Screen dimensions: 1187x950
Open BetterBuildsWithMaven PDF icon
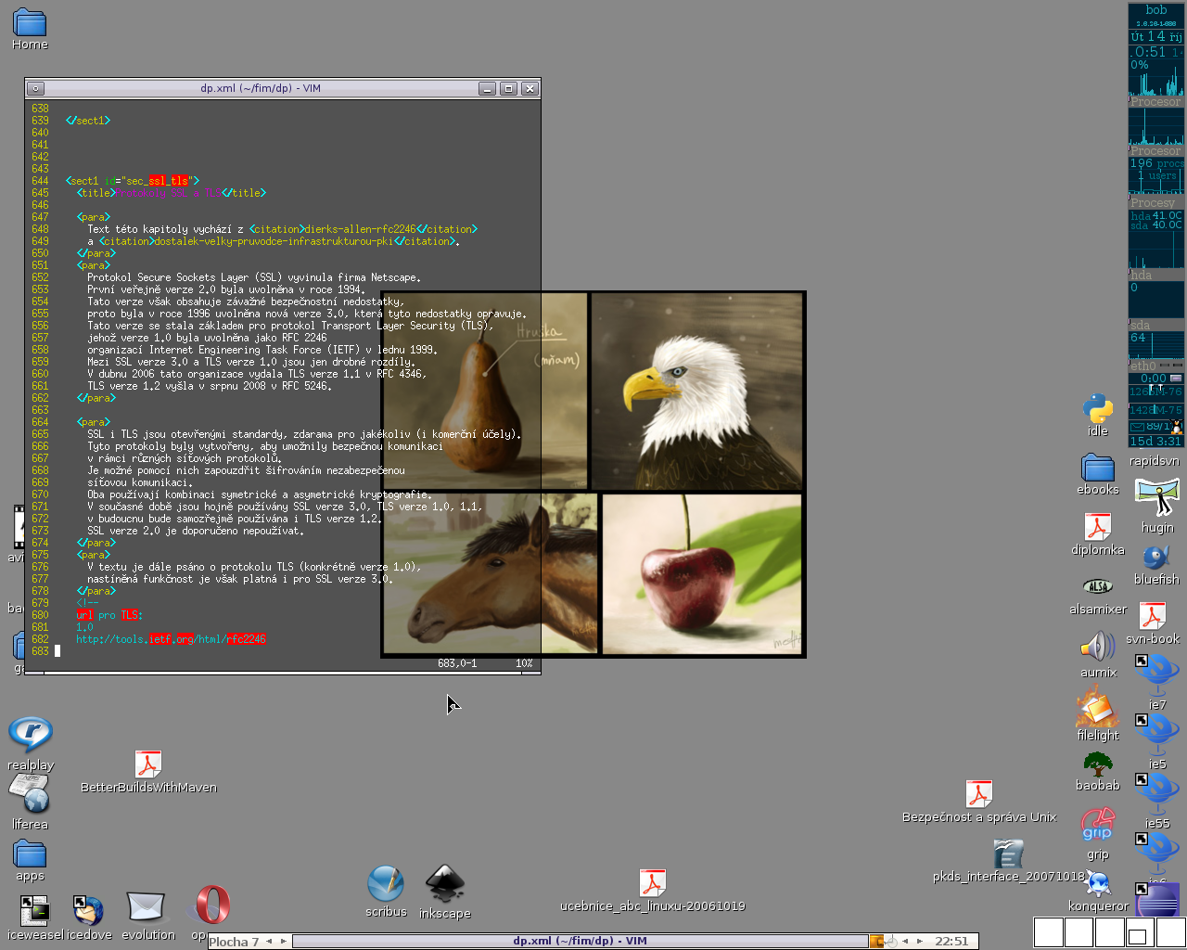tap(148, 764)
